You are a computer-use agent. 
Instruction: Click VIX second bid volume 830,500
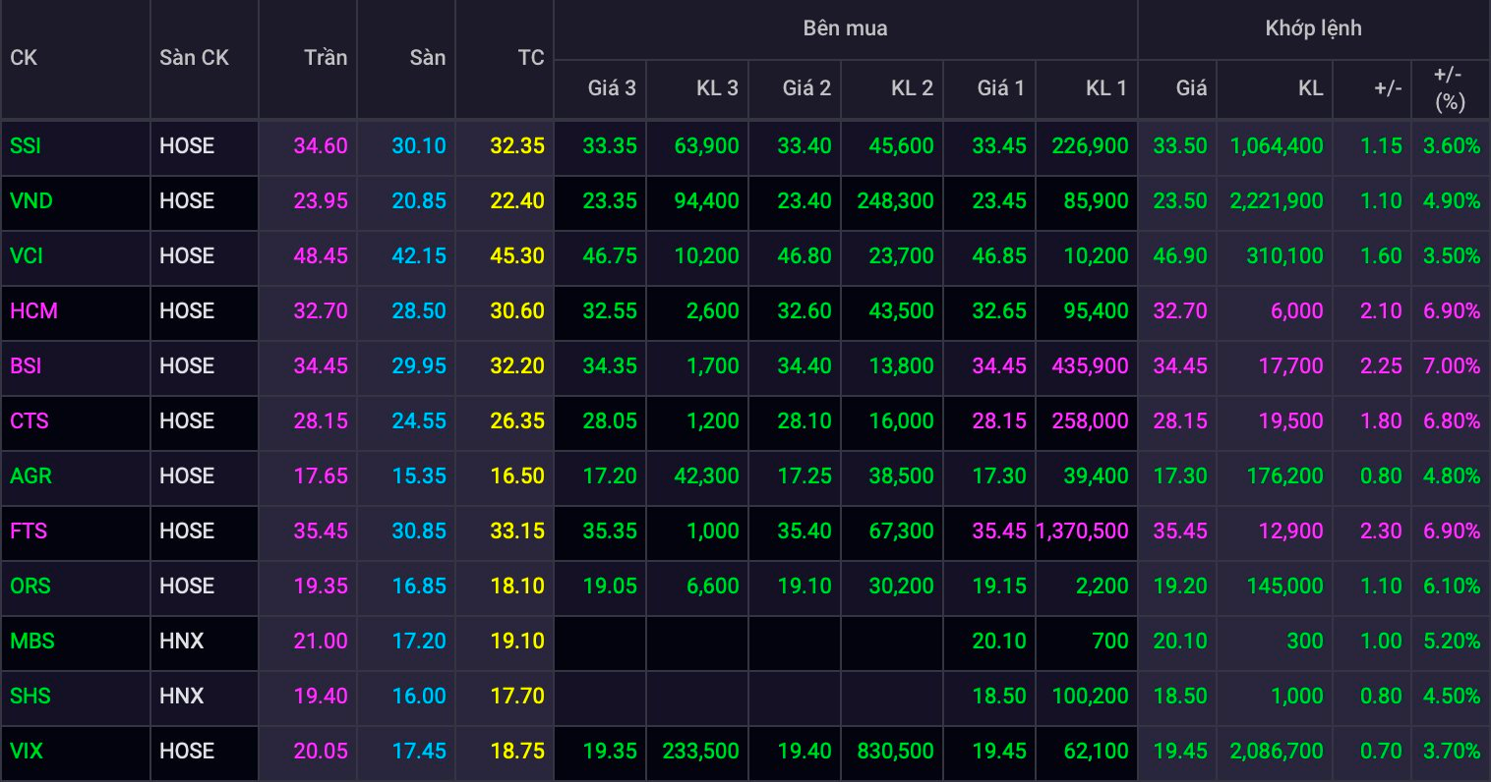coord(895,752)
